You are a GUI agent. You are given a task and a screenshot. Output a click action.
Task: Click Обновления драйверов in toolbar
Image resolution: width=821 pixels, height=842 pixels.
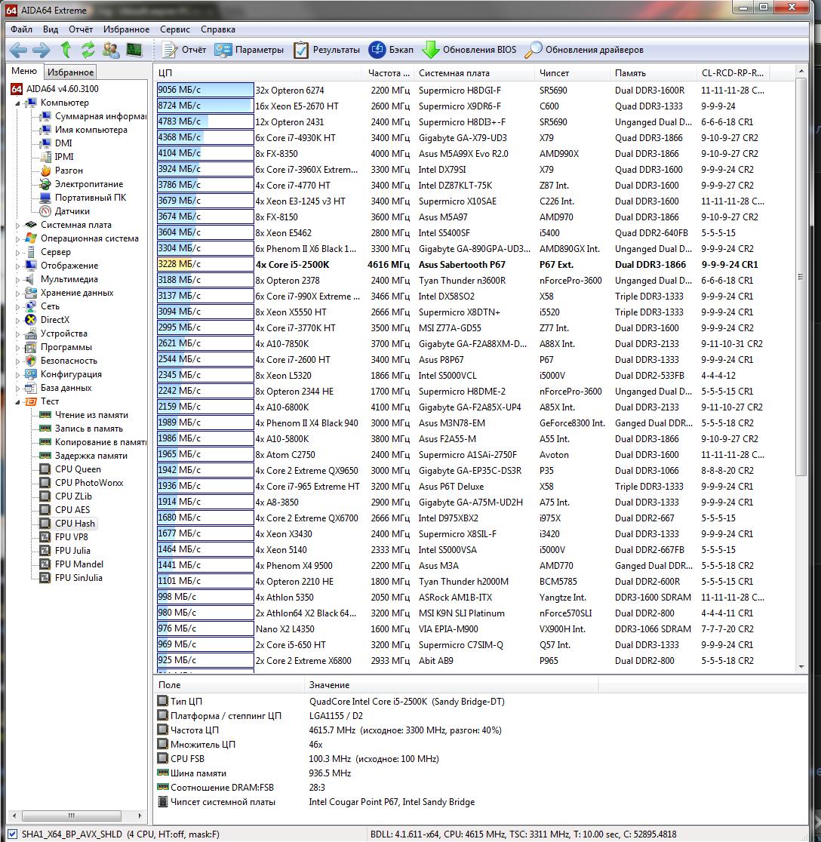584,50
